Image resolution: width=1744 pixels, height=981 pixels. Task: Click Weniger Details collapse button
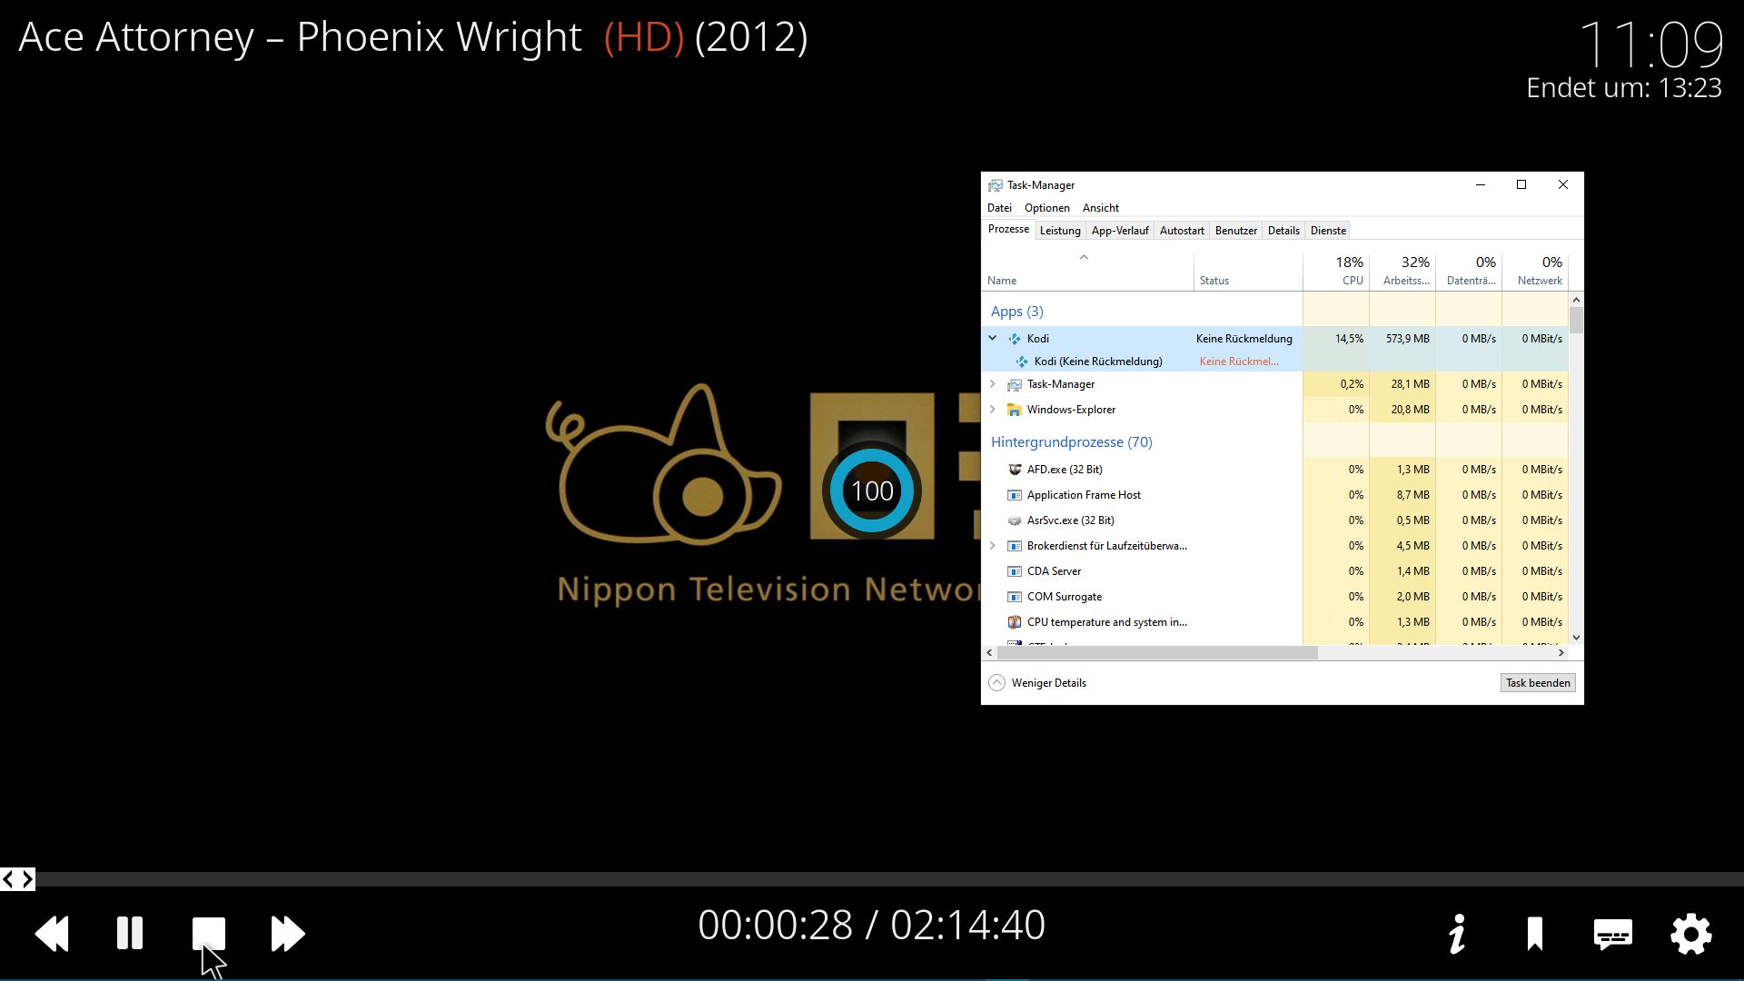1037,683
